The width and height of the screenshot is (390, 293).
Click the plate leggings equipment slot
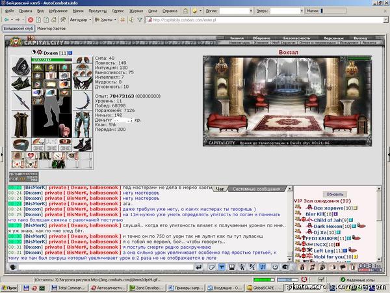pyautogui.click(x=83, y=124)
